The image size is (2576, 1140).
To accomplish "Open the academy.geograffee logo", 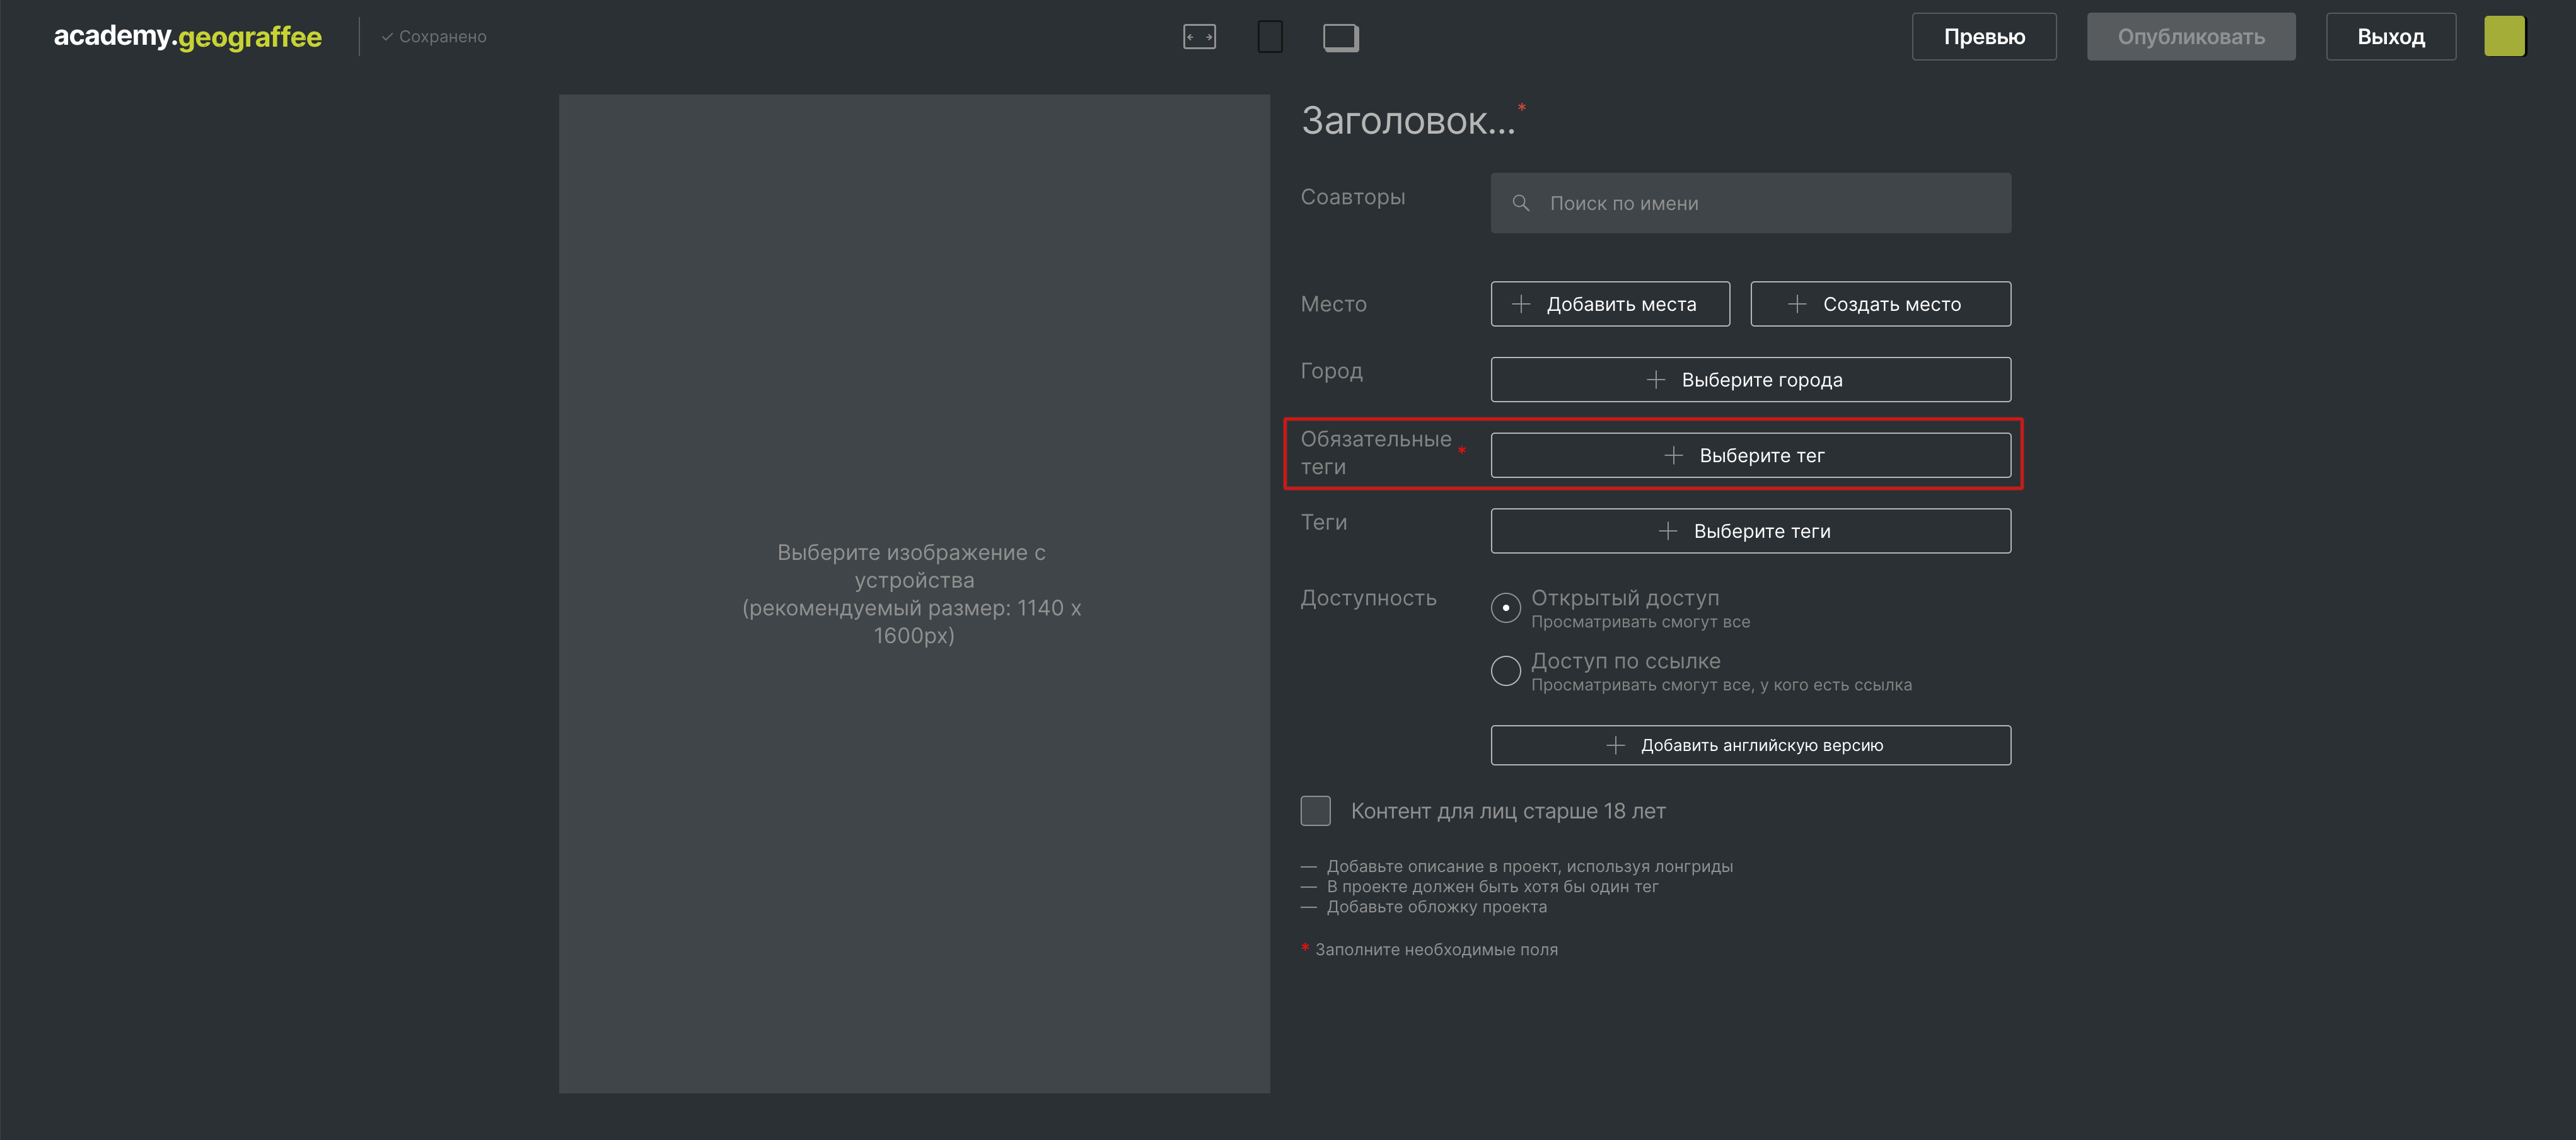I will pos(188,36).
